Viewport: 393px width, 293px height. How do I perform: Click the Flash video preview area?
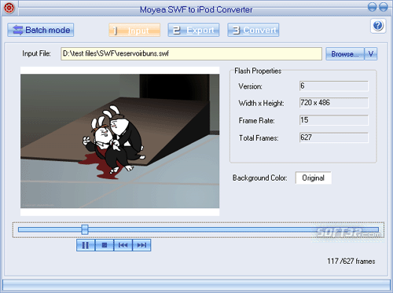click(120, 141)
